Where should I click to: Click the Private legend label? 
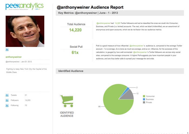point(149,102)
